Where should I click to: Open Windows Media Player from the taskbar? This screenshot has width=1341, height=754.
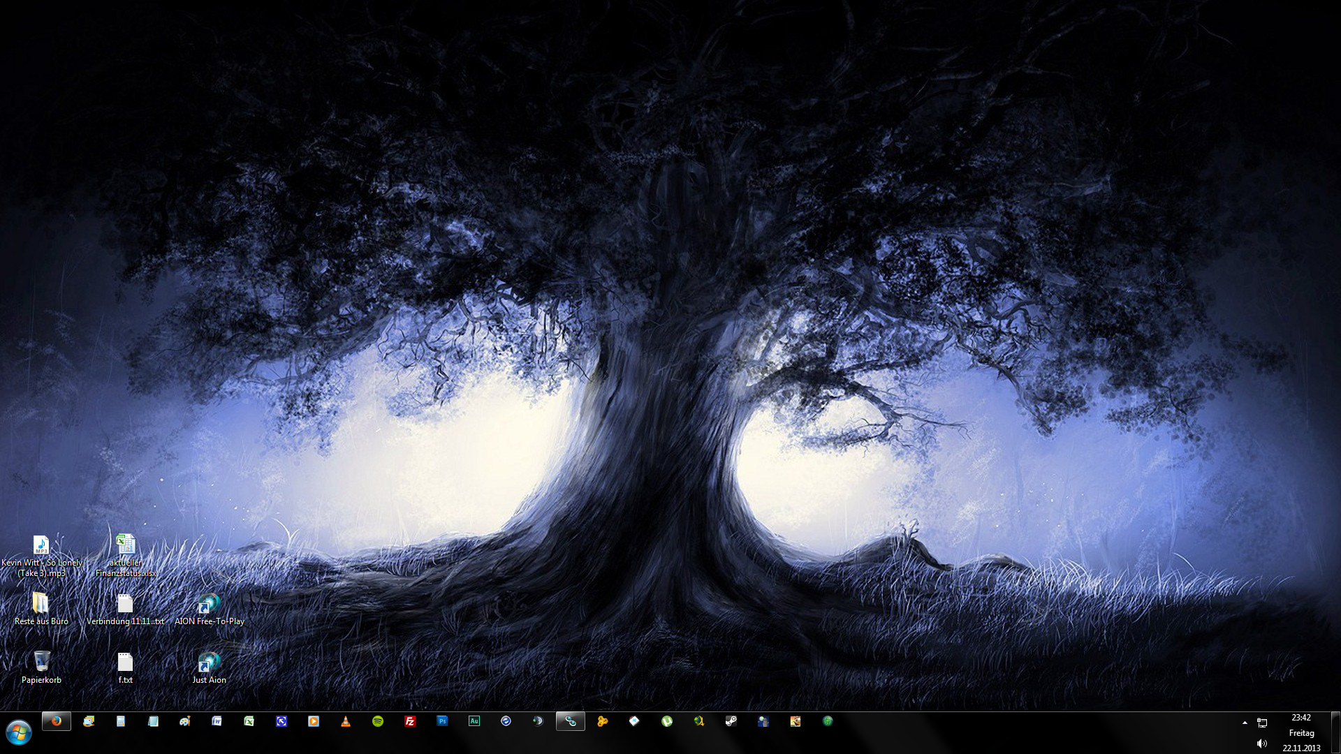point(314,721)
